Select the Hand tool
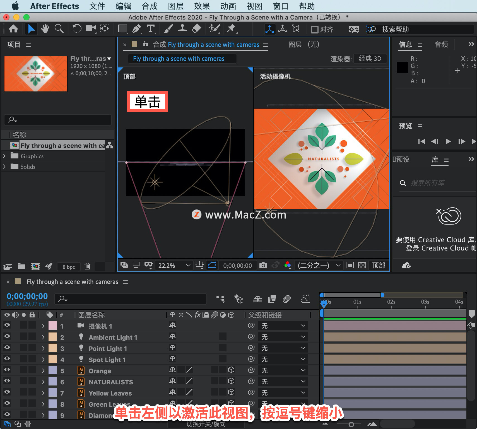The width and height of the screenshot is (477, 429). coord(45,29)
